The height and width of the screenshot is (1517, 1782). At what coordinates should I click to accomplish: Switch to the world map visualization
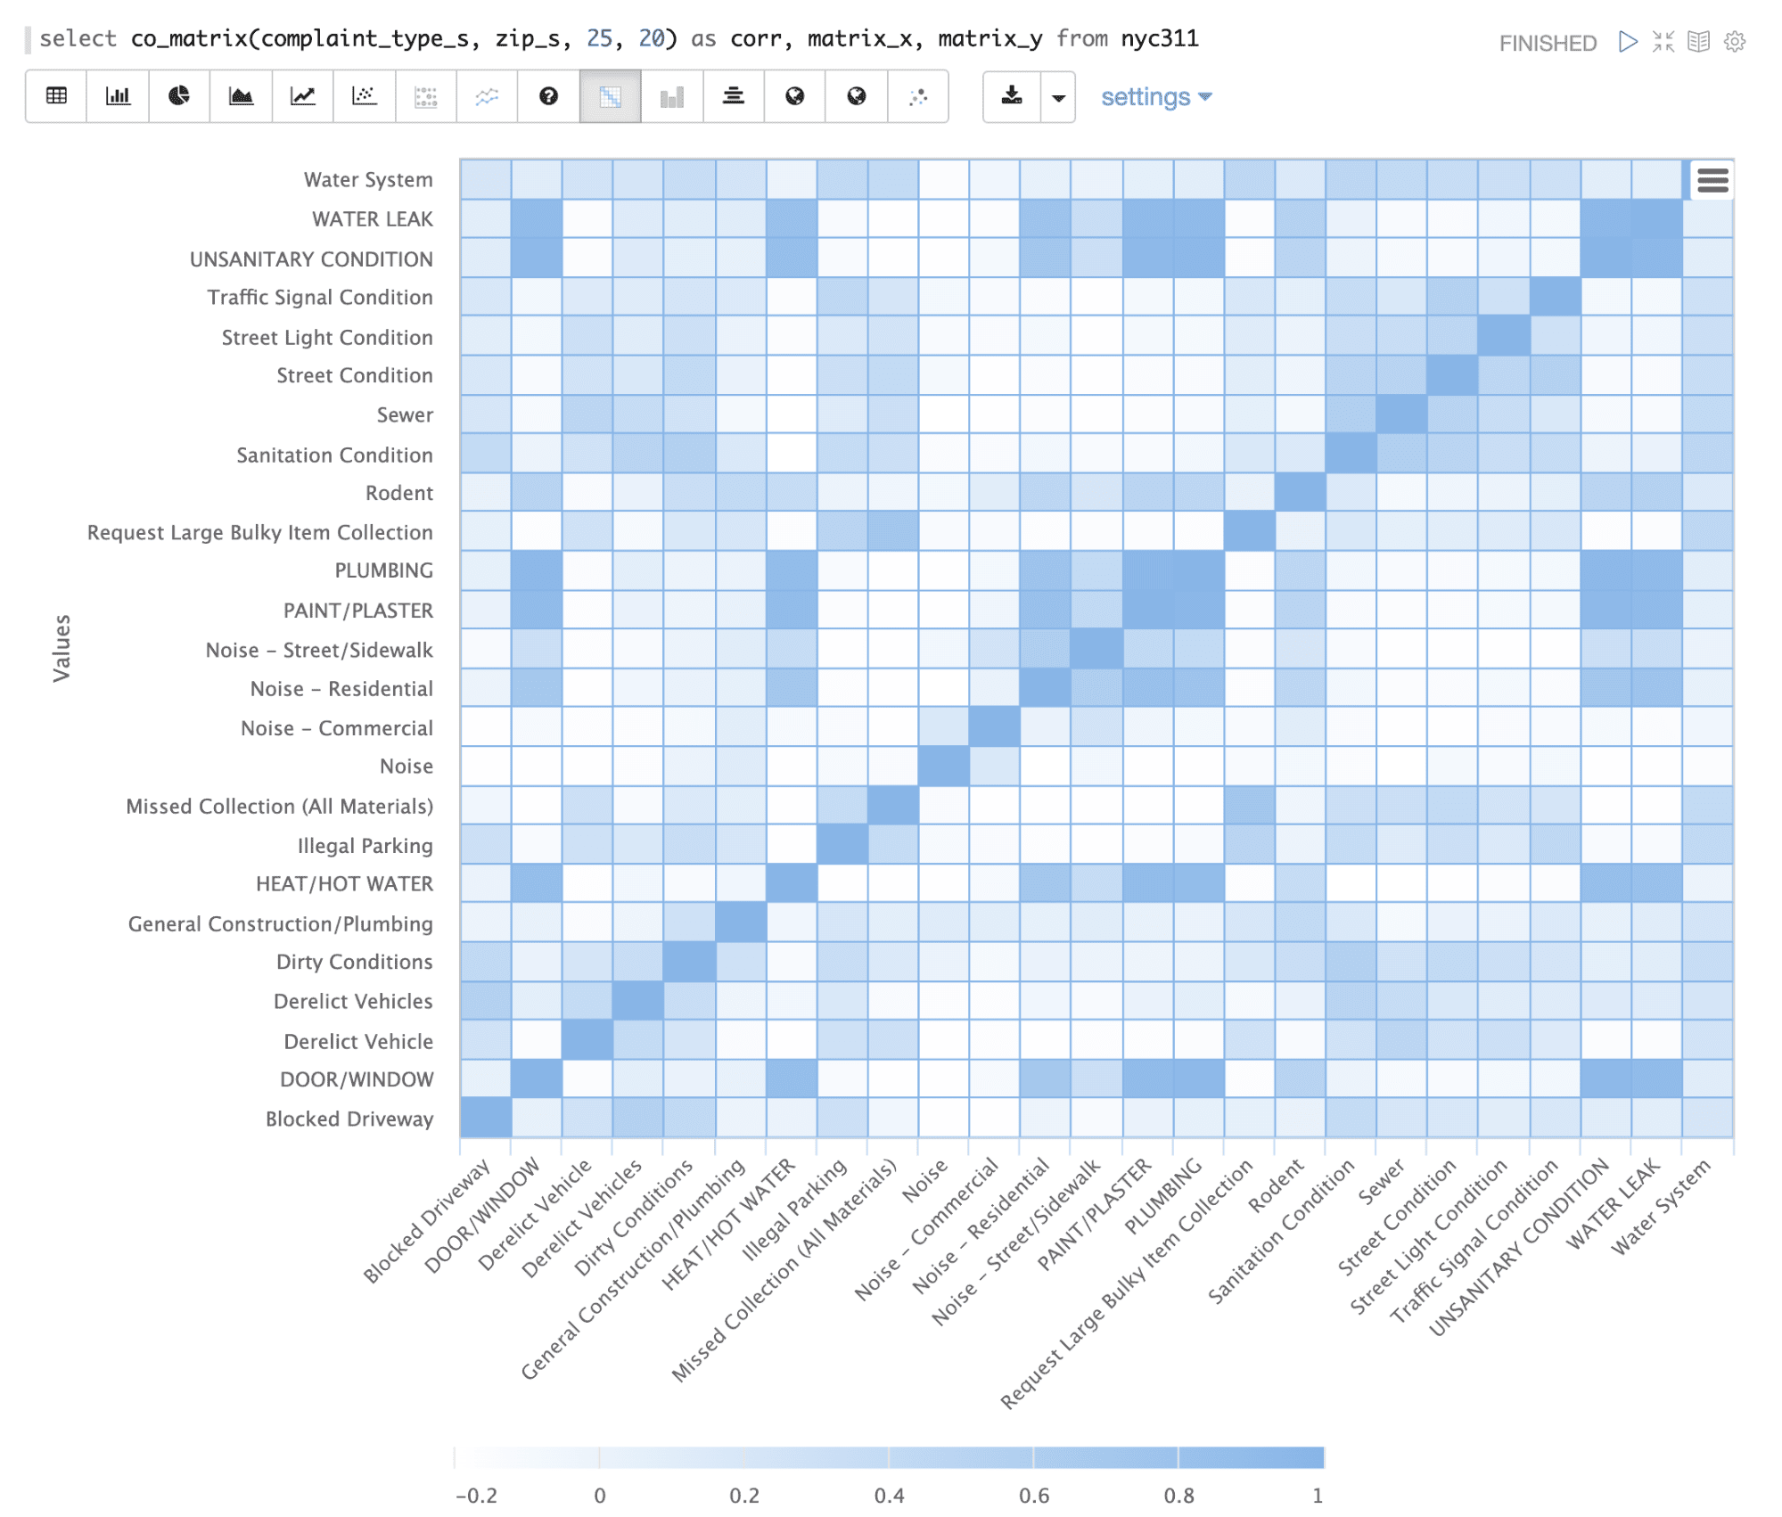[x=794, y=96]
